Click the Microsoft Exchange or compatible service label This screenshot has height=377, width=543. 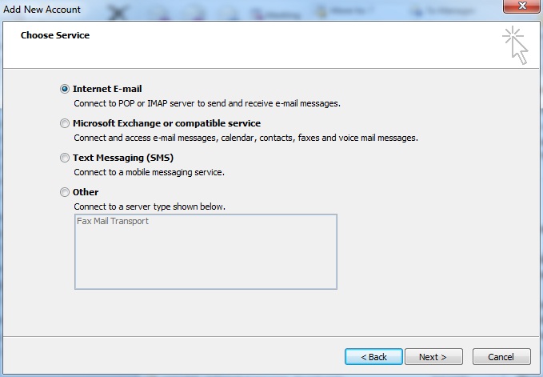(x=166, y=123)
